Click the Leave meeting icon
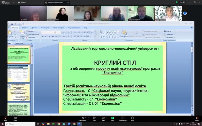Screen dimensions: 202x126 [x=197, y=118]
